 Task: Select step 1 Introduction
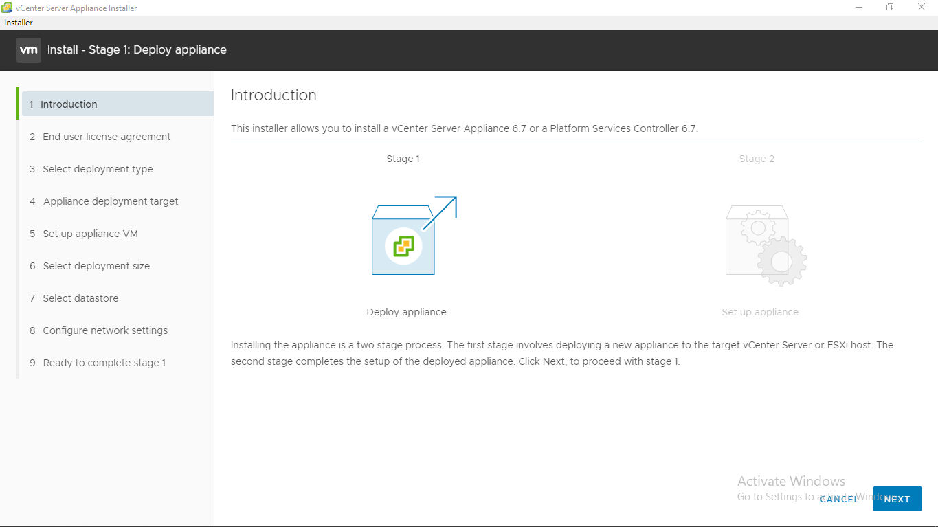coord(118,104)
